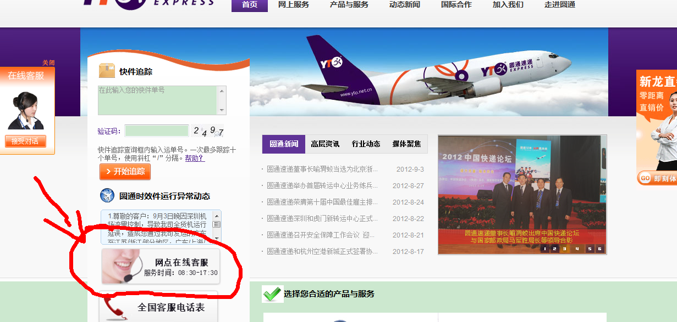Click the YTO airplane banner image
The width and height of the screenshot is (677, 322).
pyautogui.click(x=429, y=72)
